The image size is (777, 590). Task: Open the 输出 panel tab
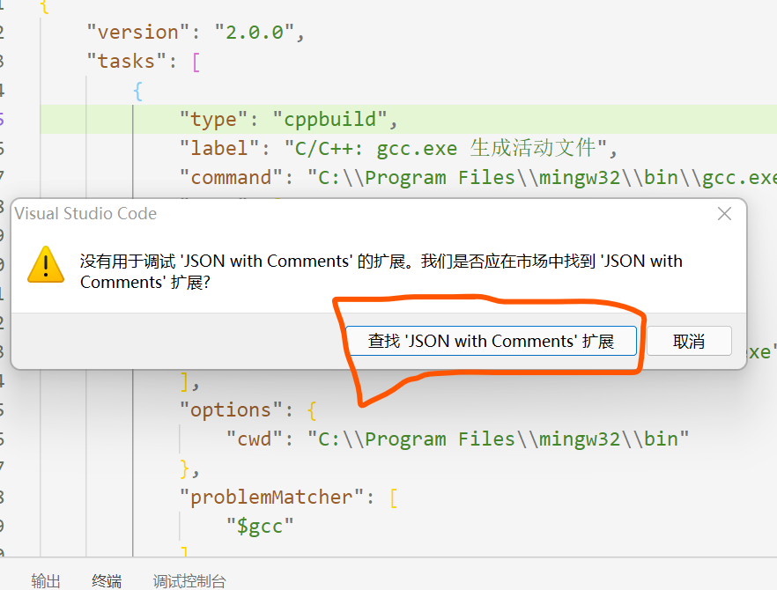tap(46, 580)
